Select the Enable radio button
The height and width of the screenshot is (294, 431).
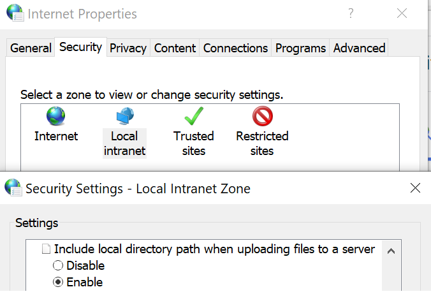(58, 283)
